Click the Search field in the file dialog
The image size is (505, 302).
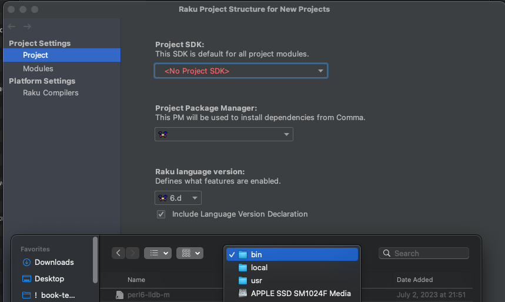click(424, 253)
